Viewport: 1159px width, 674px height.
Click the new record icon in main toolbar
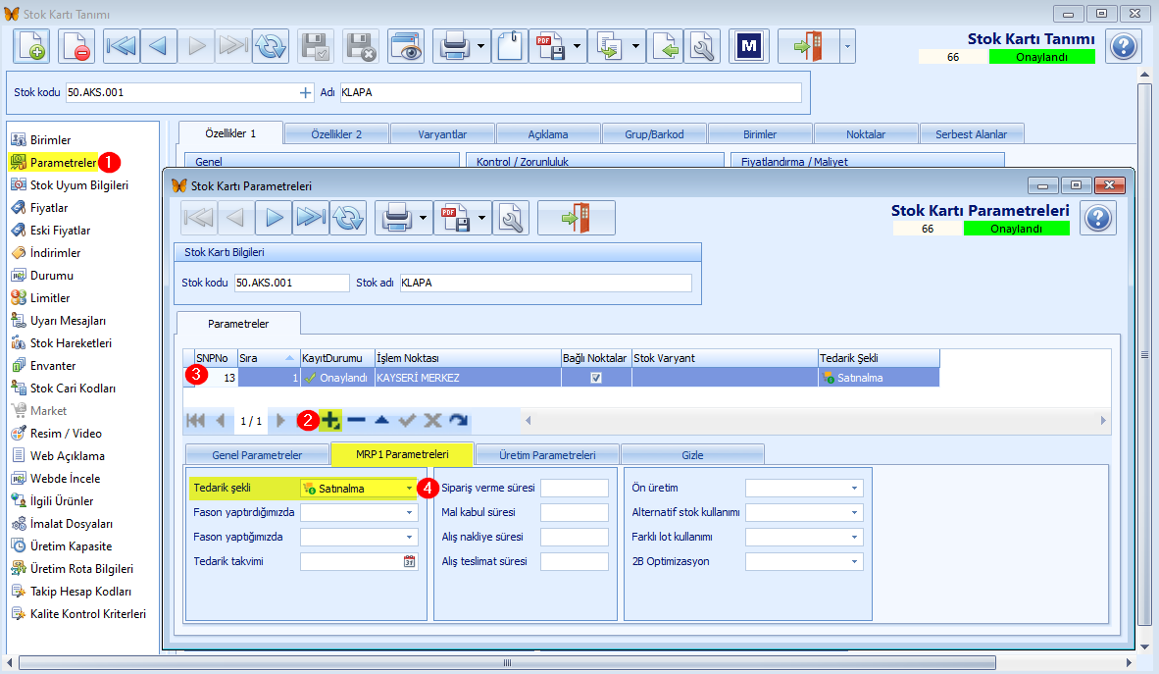pos(31,47)
